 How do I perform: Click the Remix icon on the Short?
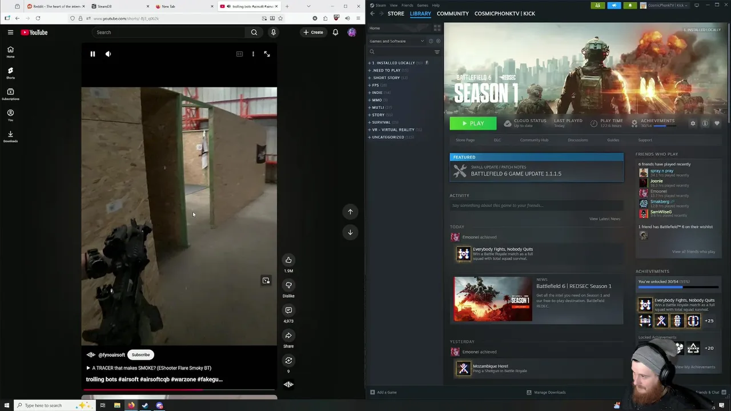click(288, 361)
